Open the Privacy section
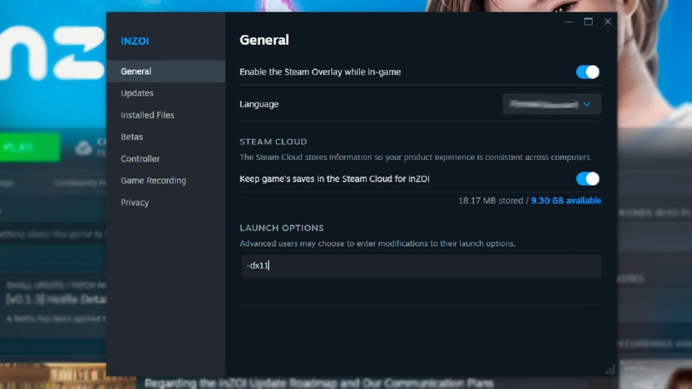 [134, 202]
